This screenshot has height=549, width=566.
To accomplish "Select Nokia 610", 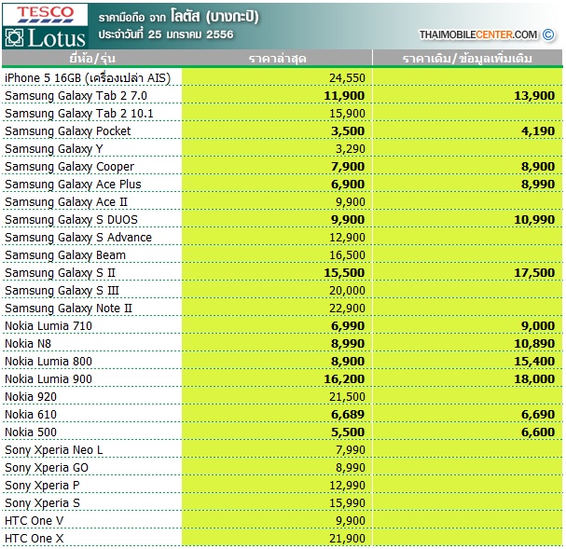I will pos(31,414).
